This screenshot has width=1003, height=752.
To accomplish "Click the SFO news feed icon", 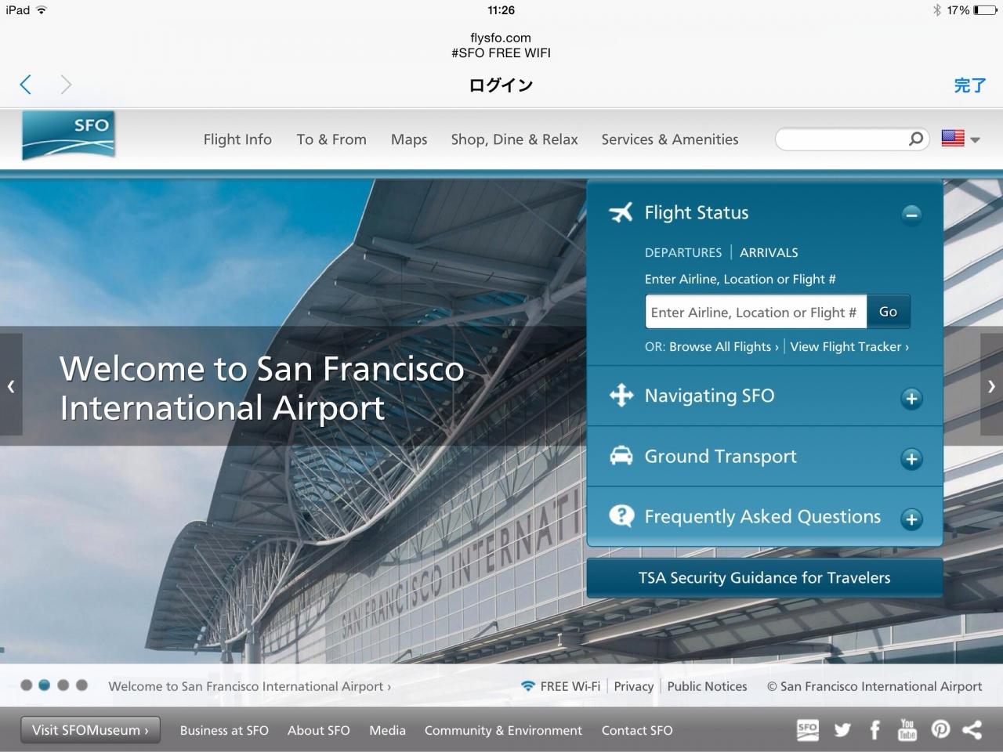I will [808, 730].
